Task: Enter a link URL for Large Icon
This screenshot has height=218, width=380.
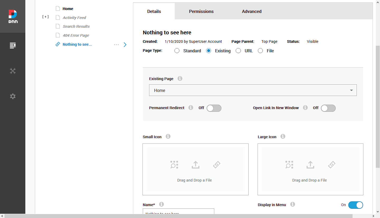Action: [332, 165]
